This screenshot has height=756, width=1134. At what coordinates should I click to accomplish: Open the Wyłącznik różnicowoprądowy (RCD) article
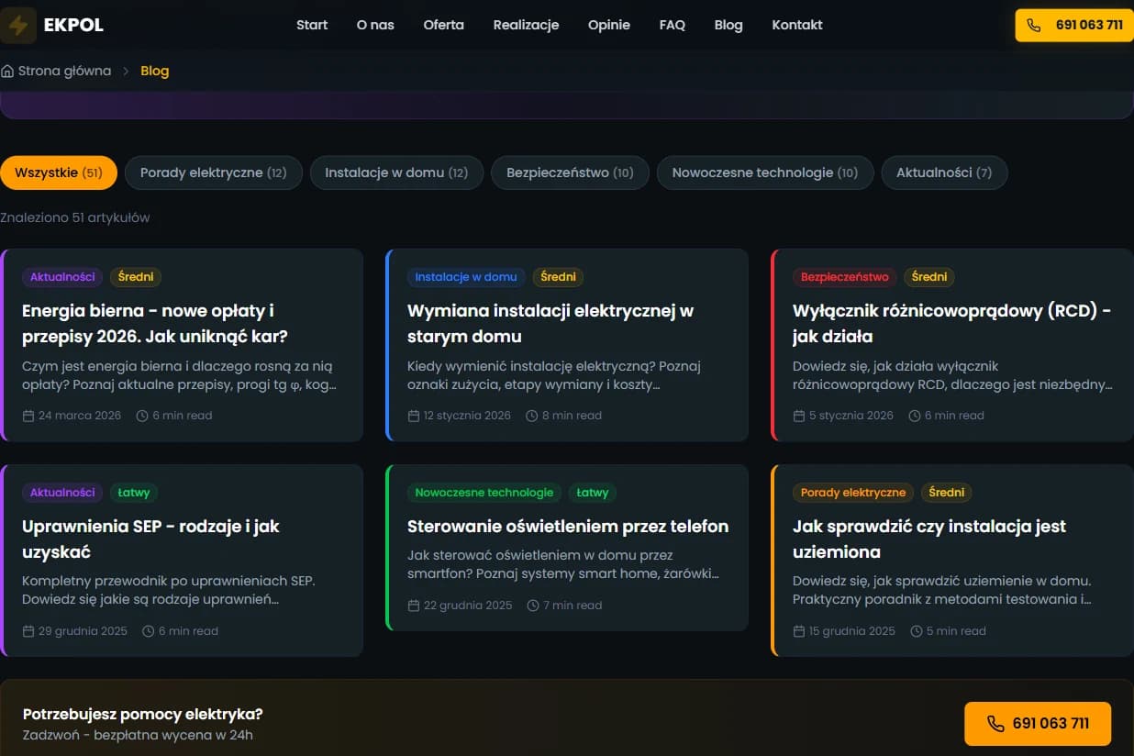coord(951,323)
